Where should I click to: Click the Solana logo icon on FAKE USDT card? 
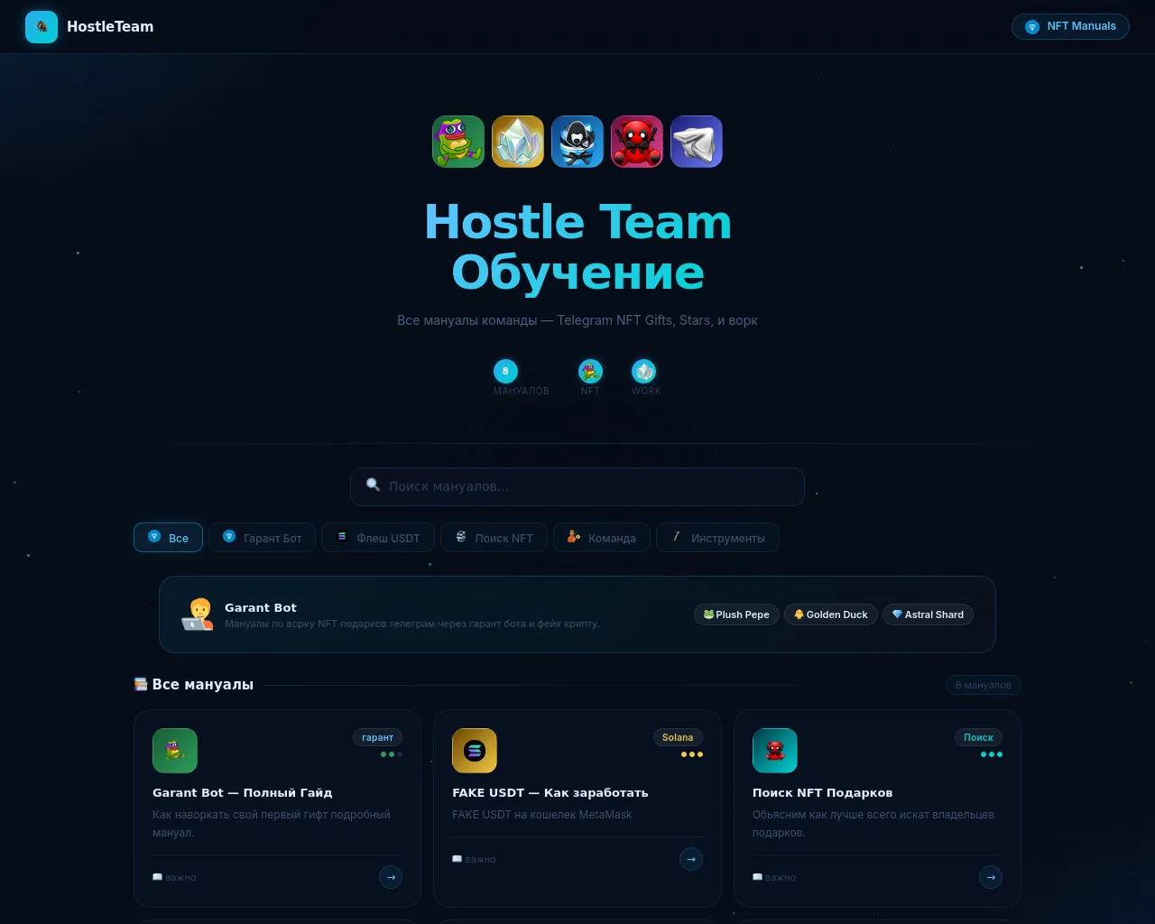tap(475, 751)
